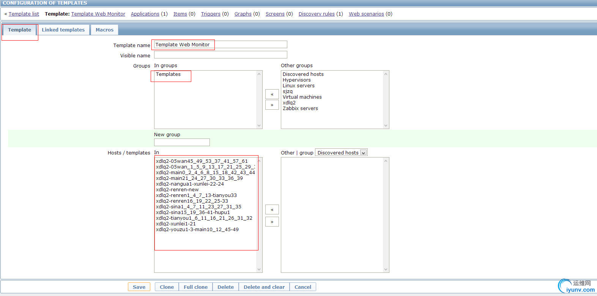Screen dimensions: 597x296
Task: Click scroll-down arrow of In hosts list
Action: pyautogui.click(x=259, y=269)
